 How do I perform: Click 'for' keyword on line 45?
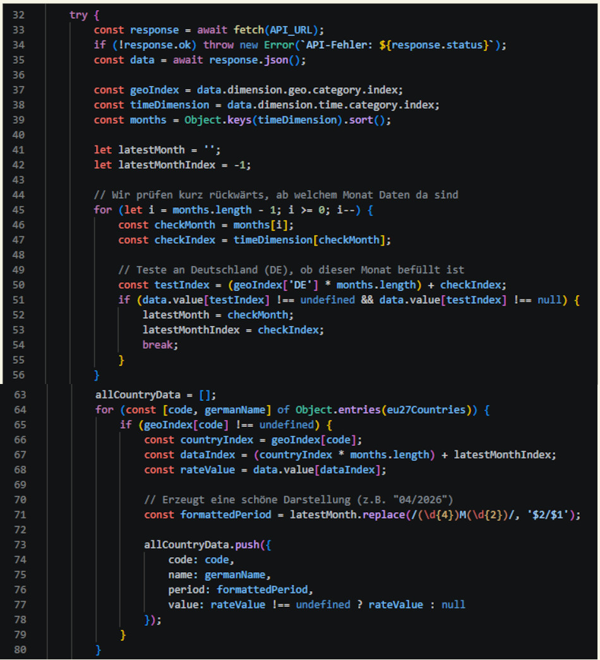[103, 210]
